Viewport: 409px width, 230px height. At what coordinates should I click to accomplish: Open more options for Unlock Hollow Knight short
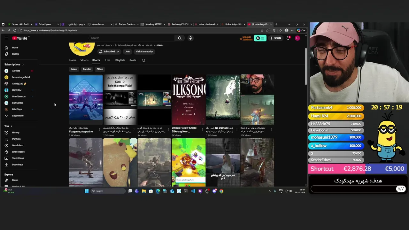tap(202, 129)
